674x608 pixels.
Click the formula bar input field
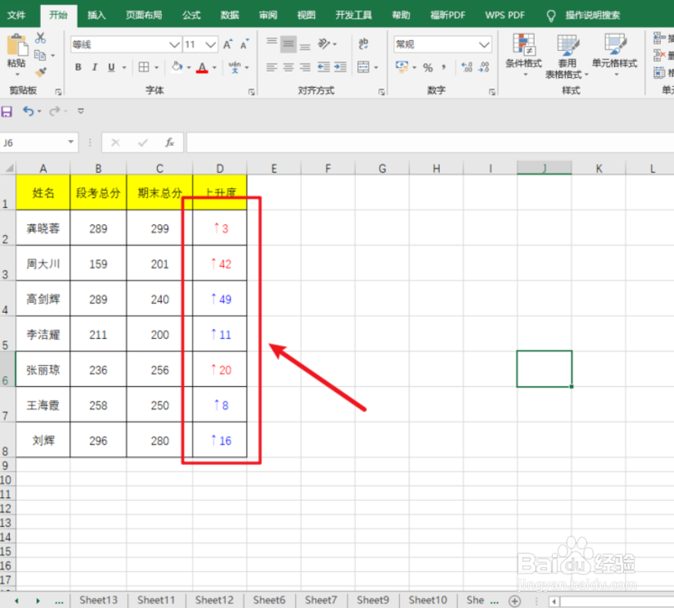pyautogui.click(x=430, y=143)
